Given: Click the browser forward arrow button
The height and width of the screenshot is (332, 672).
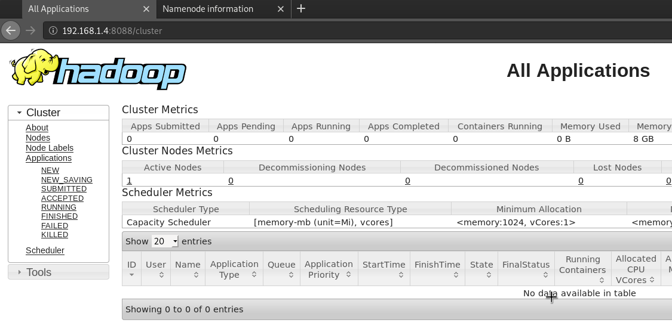Looking at the screenshot, I should (30, 30).
